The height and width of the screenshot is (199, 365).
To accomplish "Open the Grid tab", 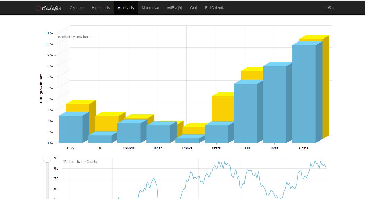I will [x=194, y=8].
